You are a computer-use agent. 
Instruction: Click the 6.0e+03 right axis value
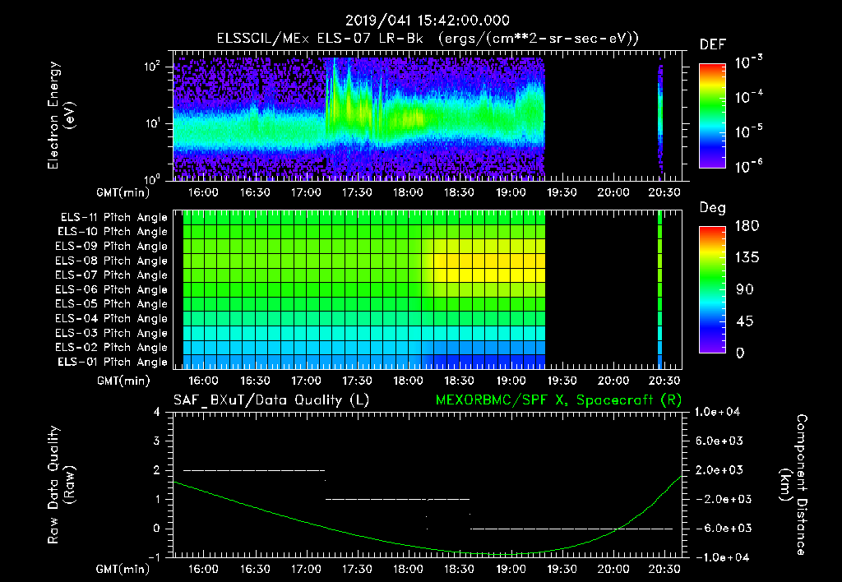click(719, 441)
